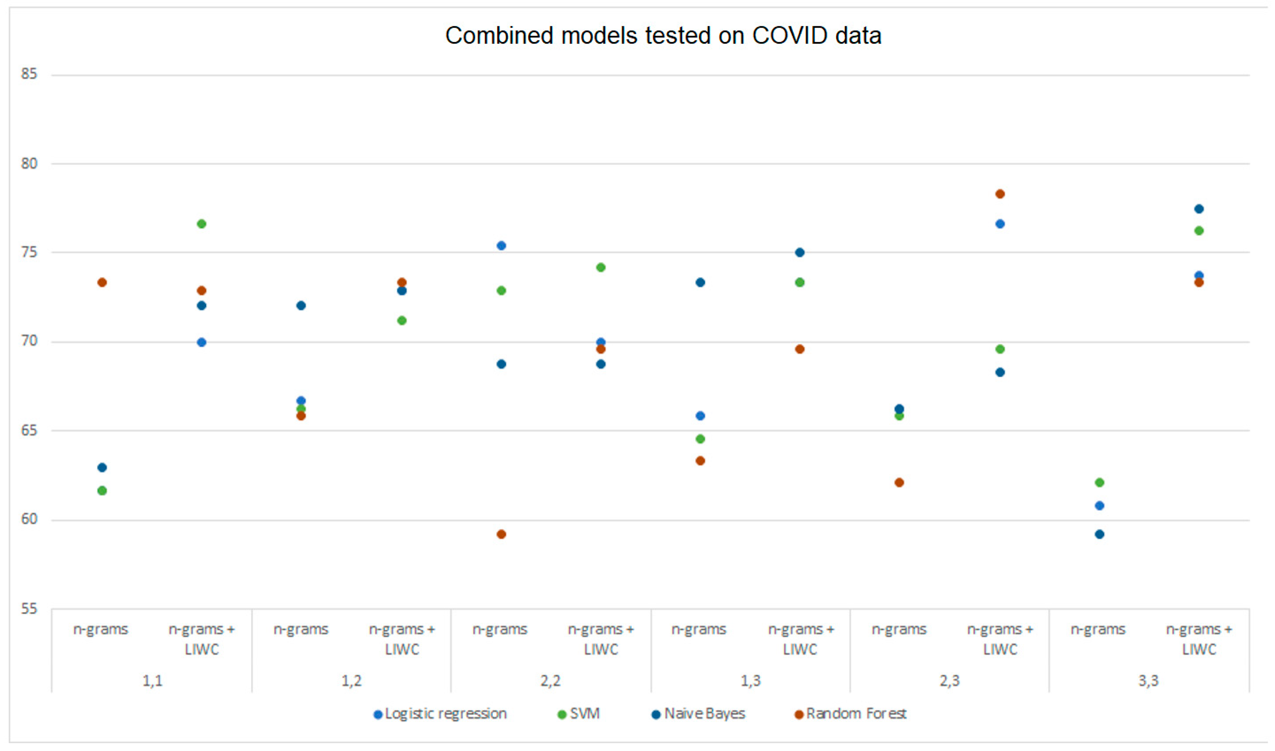The height and width of the screenshot is (751, 1275).
Task: Select the Random Forest n-grams point in group 1,1
Action: (102, 282)
